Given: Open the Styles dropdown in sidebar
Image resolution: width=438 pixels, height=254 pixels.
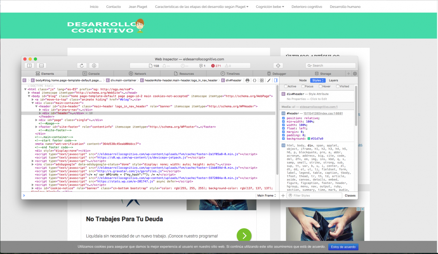Looking at the screenshot, I should click(x=318, y=80).
